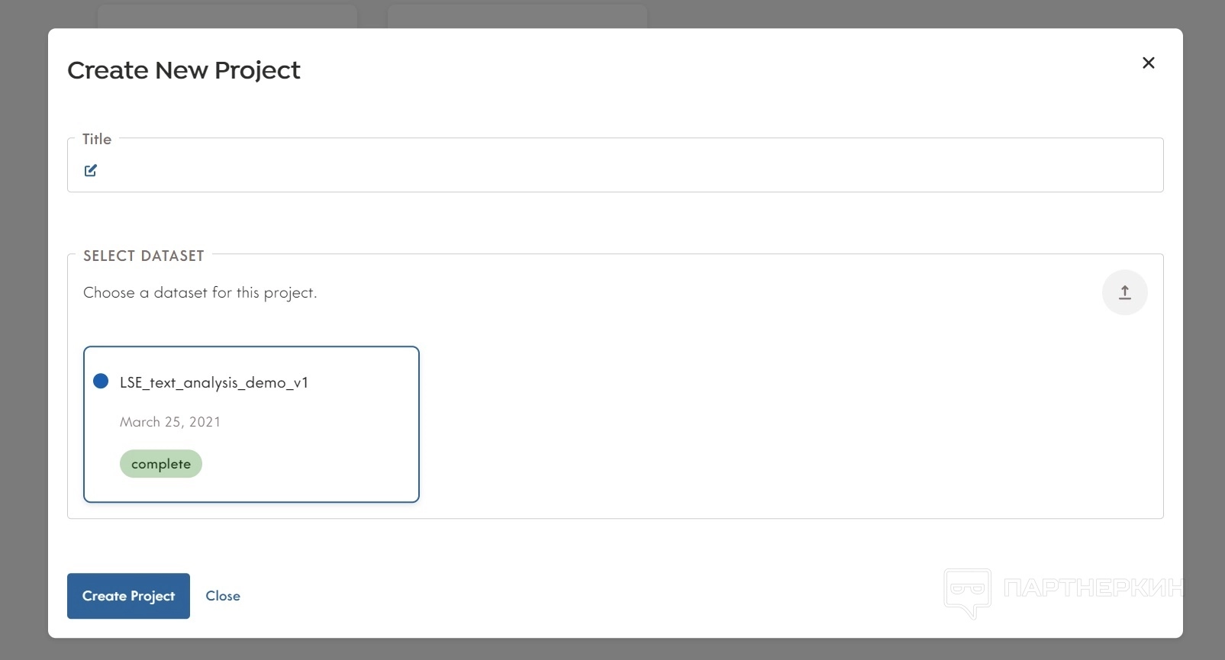This screenshot has height=660, width=1225.
Task: Click the upload dataset arrow icon
Action: 1124,292
